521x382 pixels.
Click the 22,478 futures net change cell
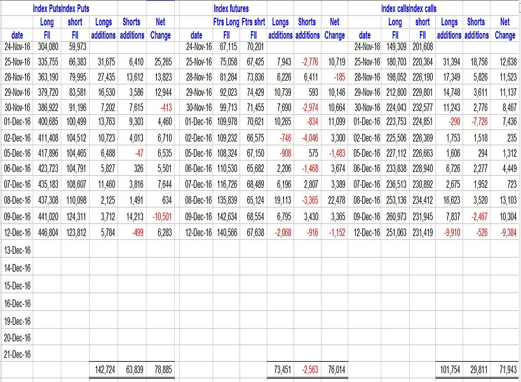click(x=334, y=200)
